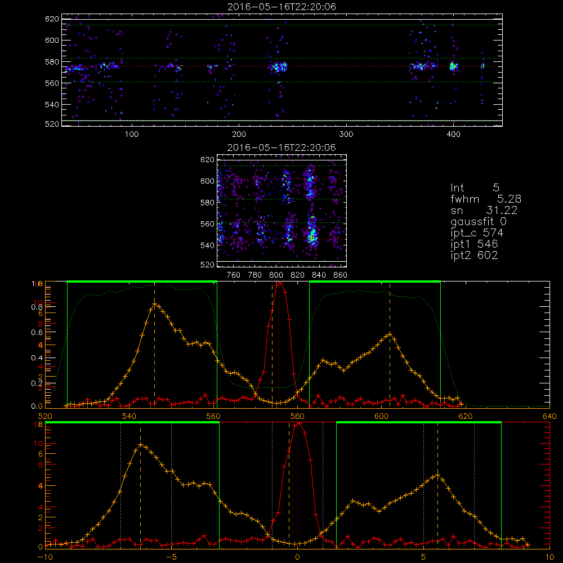Click x-axis label 200 on top plot

[x=239, y=134]
